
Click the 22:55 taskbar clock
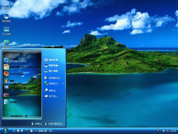click(x=173, y=131)
